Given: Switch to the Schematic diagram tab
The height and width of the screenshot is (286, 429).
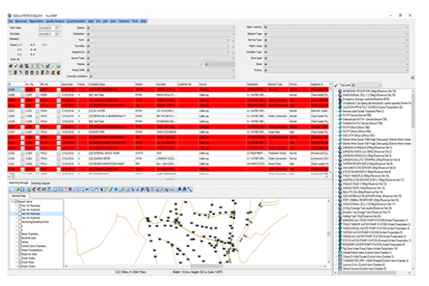Looking at the screenshot, I should pyautogui.click(x=40, y=183).
